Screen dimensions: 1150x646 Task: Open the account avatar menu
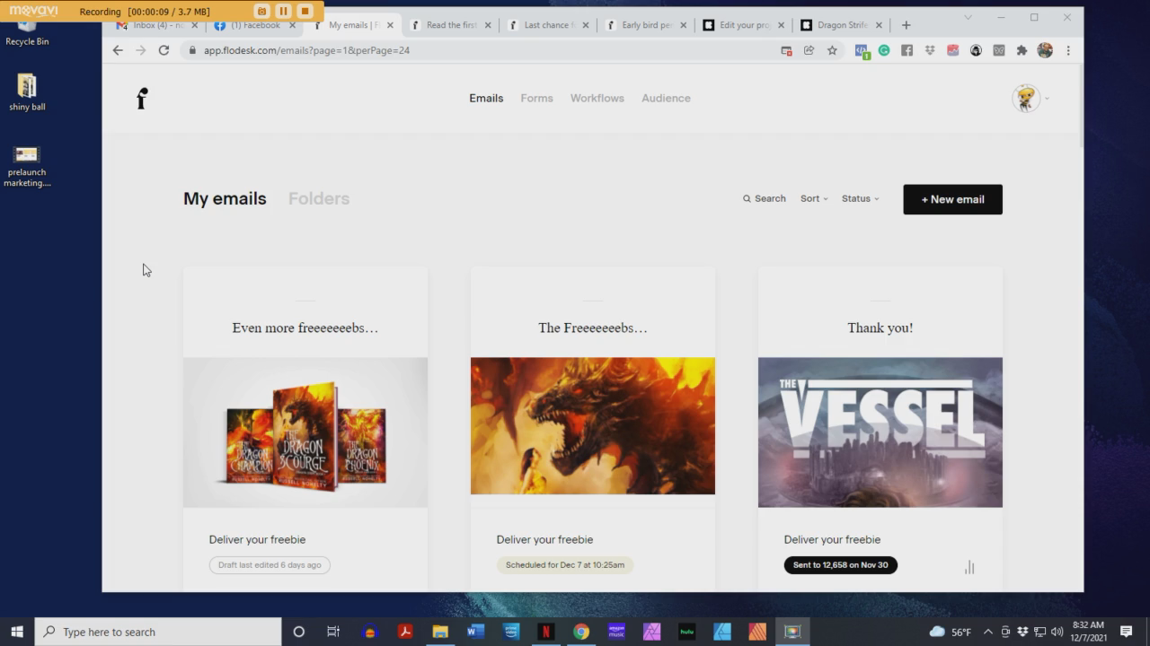[x=1027, y=99]
